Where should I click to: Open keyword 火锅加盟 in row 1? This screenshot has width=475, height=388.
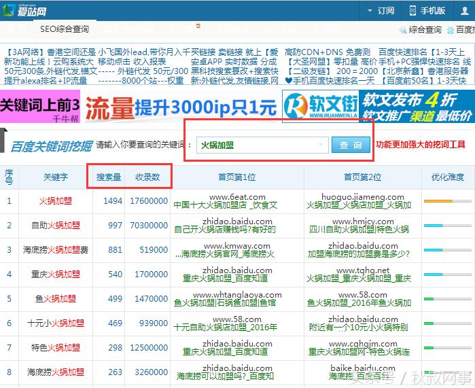click(x=56, y=201)
